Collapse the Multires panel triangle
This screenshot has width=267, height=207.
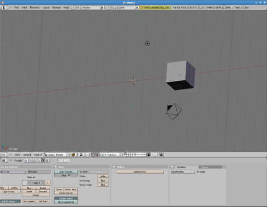[x=114, y=167]
